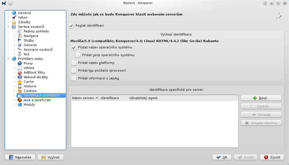Click the Identifikace prohlížeče icon

coord(20,95)
